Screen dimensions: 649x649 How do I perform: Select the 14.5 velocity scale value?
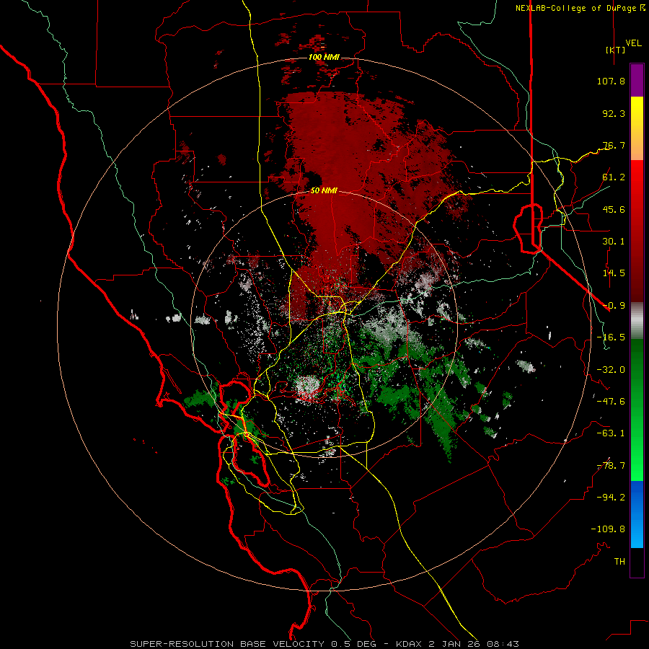point(614,273)
